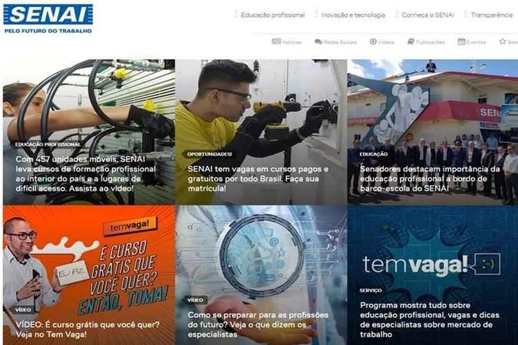Viewport: 518px width, 345px height.
Task: Select the Conheça o SENAI menu
Action: (427, 15)
